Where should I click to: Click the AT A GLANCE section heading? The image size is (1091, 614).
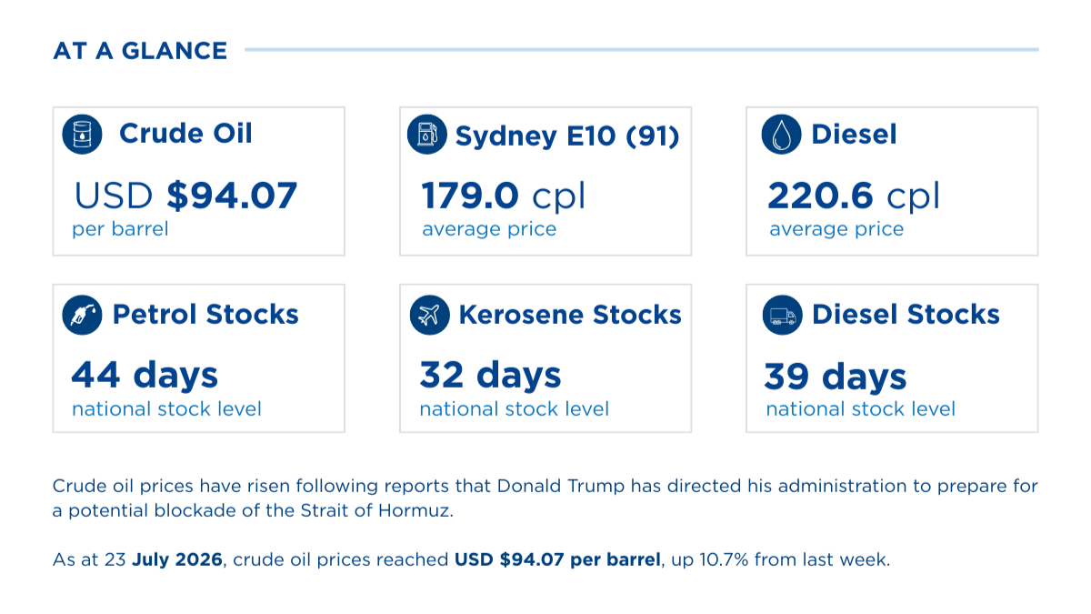(x=140, y=51)
